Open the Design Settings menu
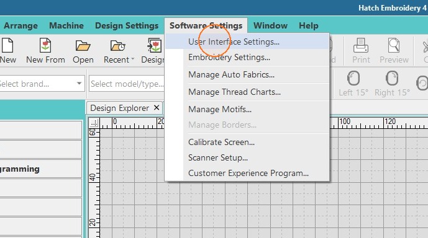The image size is (428, 238). (127, 25)
